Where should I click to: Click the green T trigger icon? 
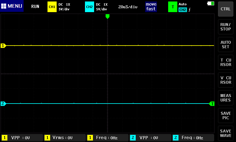(173, 7)
